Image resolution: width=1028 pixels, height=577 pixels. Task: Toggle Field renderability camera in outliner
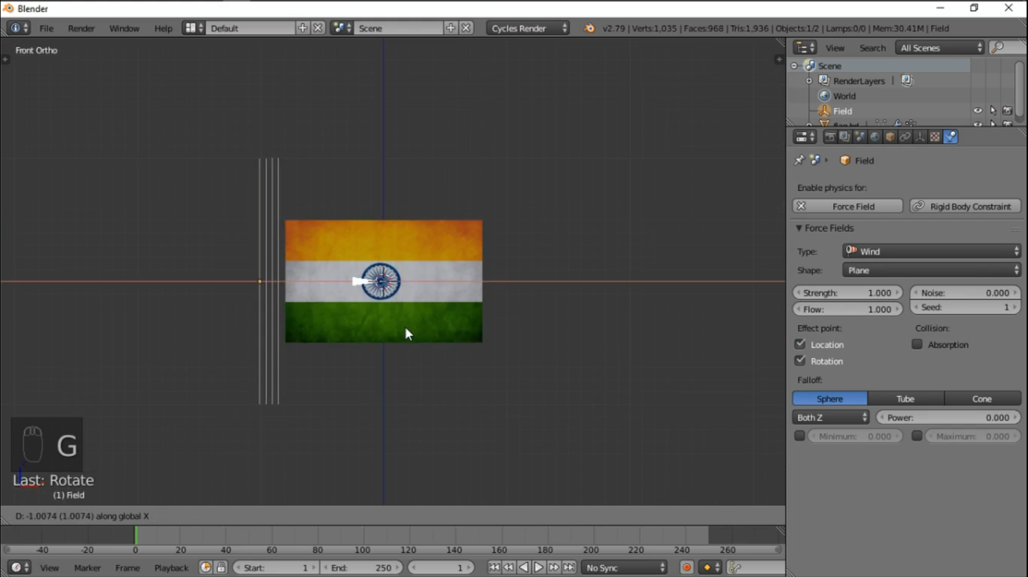click(x=1008, y=111)
